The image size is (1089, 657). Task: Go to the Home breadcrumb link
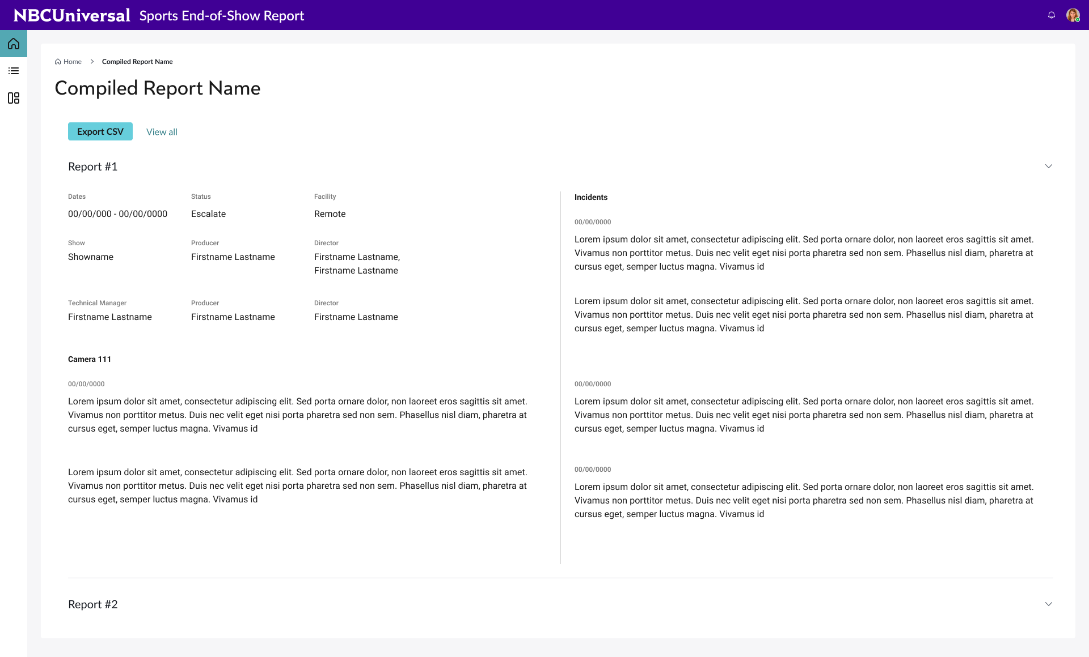point(73,62)
